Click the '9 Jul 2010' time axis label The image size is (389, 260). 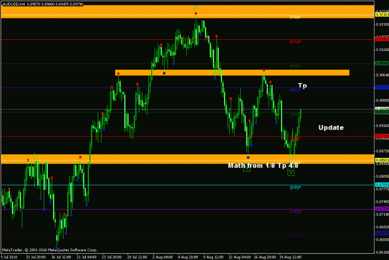10,257
